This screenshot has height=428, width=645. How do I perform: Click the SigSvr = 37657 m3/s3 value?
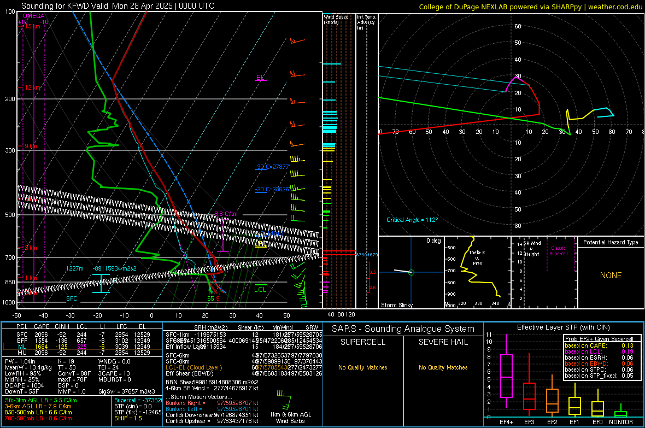pyautogui.click(x=127, y=391)
